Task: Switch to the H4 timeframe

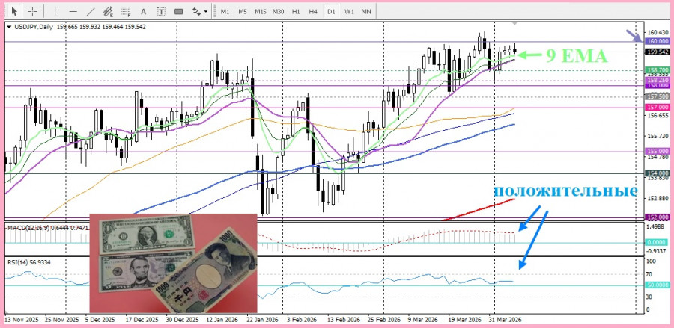Action: pos(313,11)
